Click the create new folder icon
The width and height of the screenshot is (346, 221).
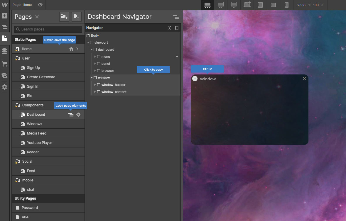64,17
